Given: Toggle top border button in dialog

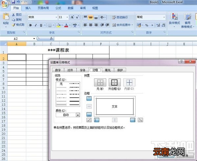Looking at the screenshot, I should 89,99.
